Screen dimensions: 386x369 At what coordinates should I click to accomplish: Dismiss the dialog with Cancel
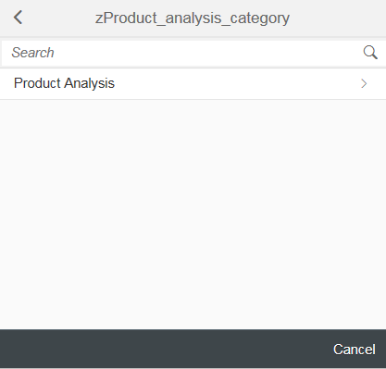355,350
